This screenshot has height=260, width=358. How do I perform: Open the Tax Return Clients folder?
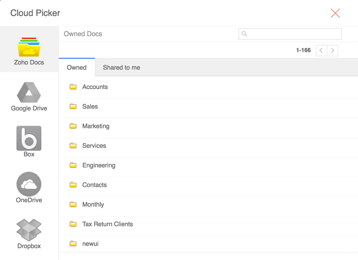tap(107, 224)
